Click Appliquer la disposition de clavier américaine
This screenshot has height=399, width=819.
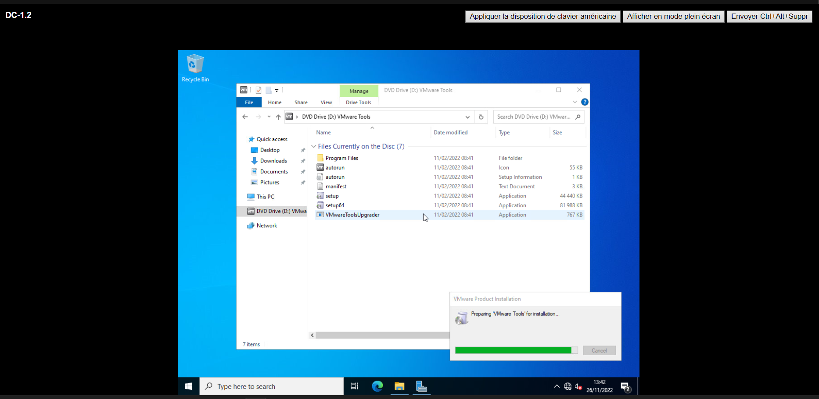click(542, 17)
